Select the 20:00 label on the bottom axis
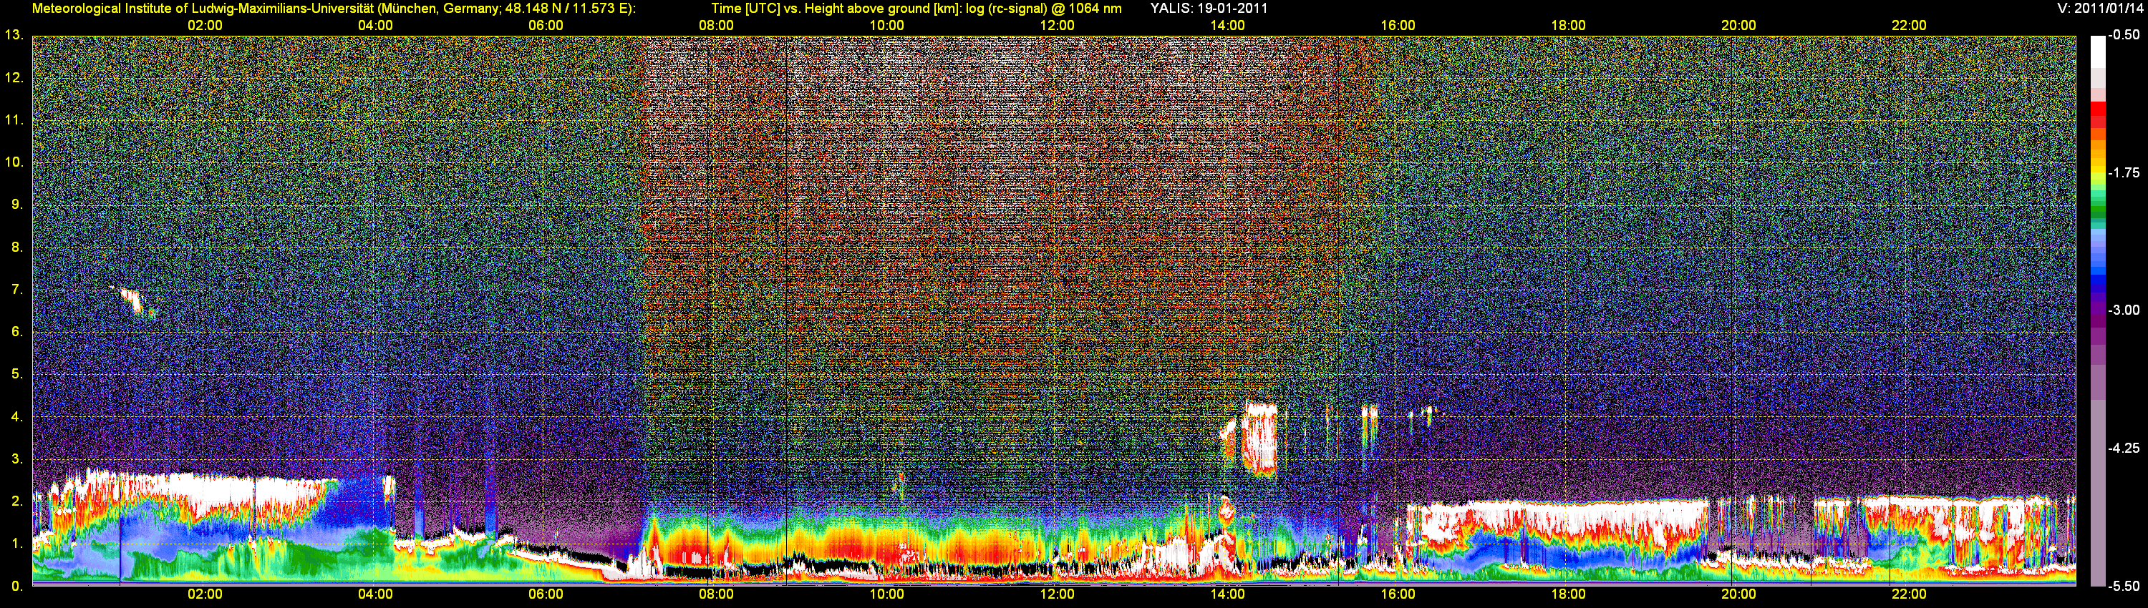2148x608 pixels. tap(1738, 594)
